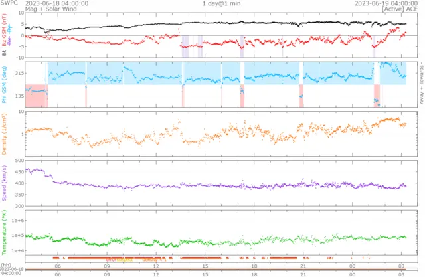Click the Mag + Solar Wind title
The width and height of the screenshot is (425, 277).
[x=51, y=9]
